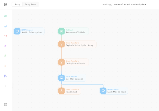Select the Trigger lightning bolt icon in the sidebar
The image size is (159, 111).
click(5, 56)
